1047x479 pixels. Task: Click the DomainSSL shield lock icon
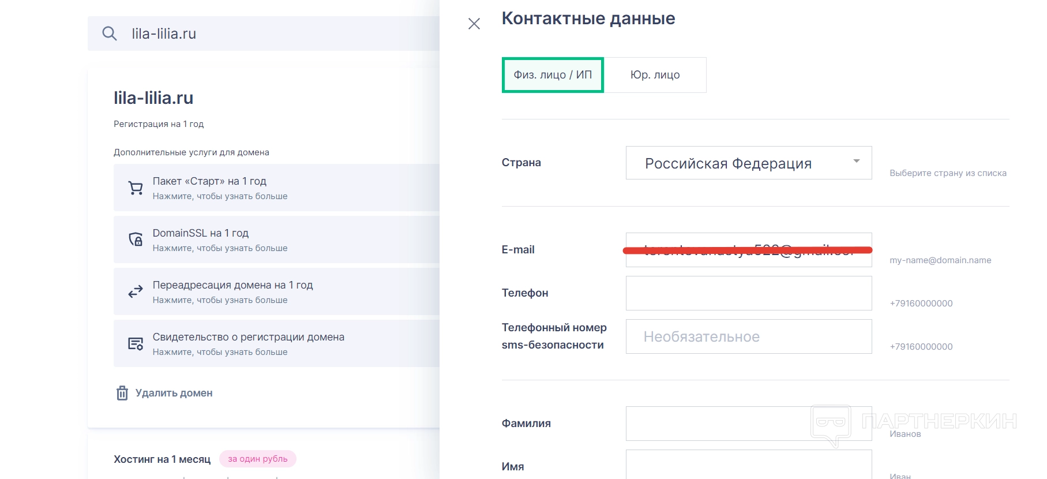coord(136,240)
